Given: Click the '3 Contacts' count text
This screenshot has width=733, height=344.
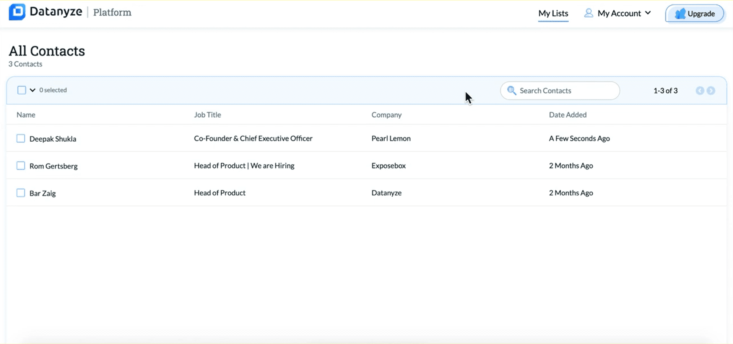Looking at the screenshot, I should tap(25, 64).
